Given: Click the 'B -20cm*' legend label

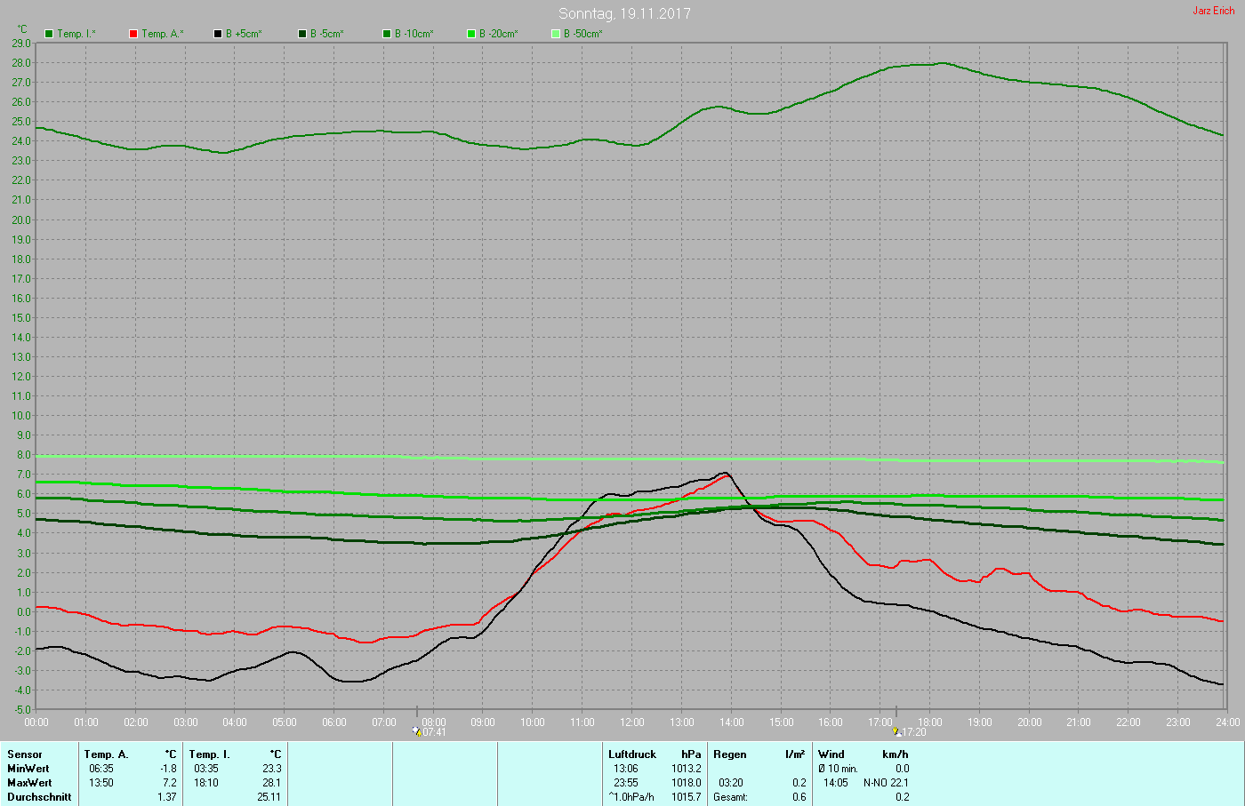Looking at the screenshot, I should click(499, 34).
